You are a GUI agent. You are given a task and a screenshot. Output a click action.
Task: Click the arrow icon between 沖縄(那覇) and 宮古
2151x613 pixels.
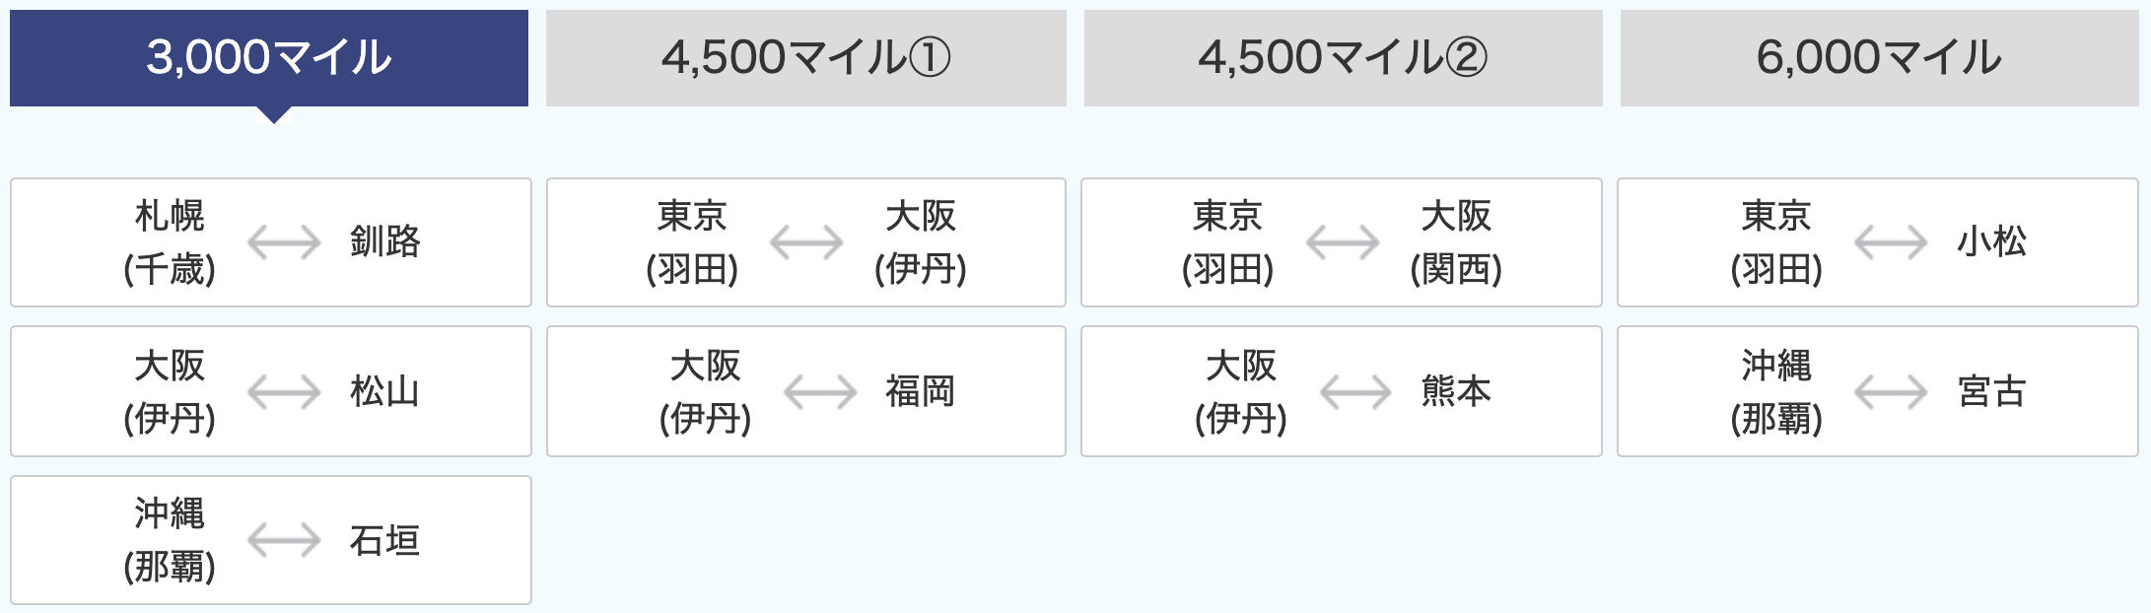tap(1891, 392)
